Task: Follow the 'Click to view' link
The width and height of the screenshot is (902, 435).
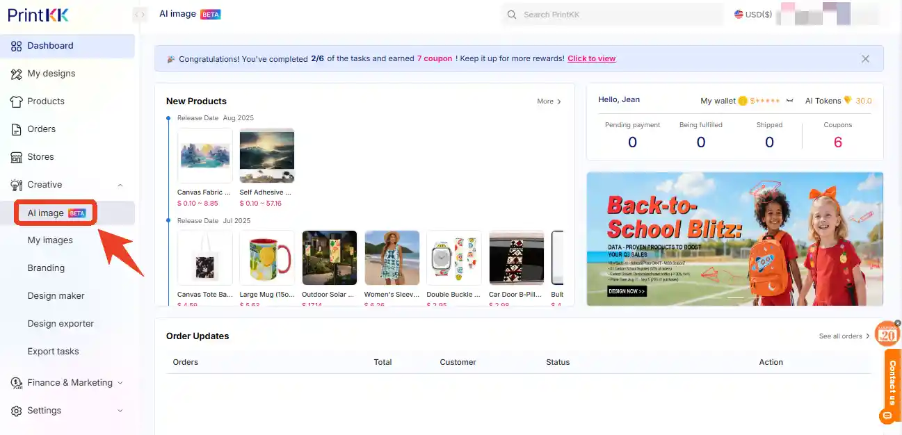Action: [591, 59]
